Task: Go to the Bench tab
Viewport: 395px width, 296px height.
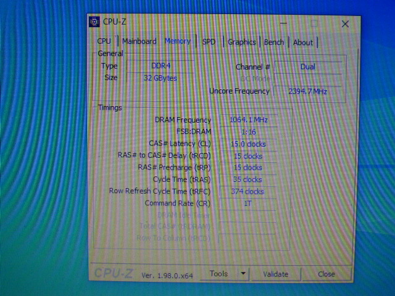Action: pyautogui.click(x=274, y=43)
